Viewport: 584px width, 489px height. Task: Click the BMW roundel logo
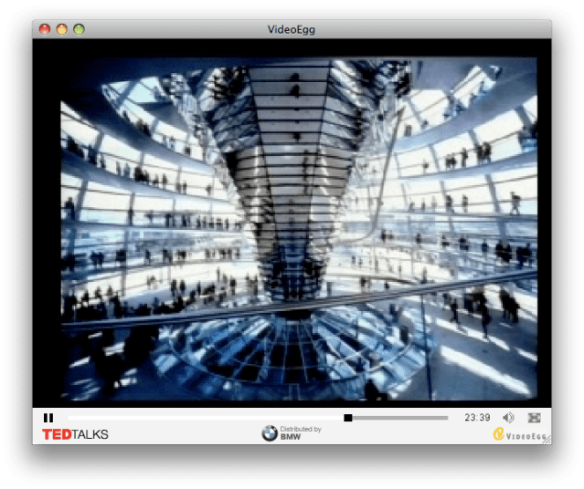tap(270, 433)
